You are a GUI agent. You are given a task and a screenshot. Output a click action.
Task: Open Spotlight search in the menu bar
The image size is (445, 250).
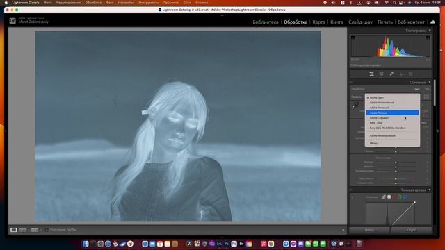click(394, 3)
